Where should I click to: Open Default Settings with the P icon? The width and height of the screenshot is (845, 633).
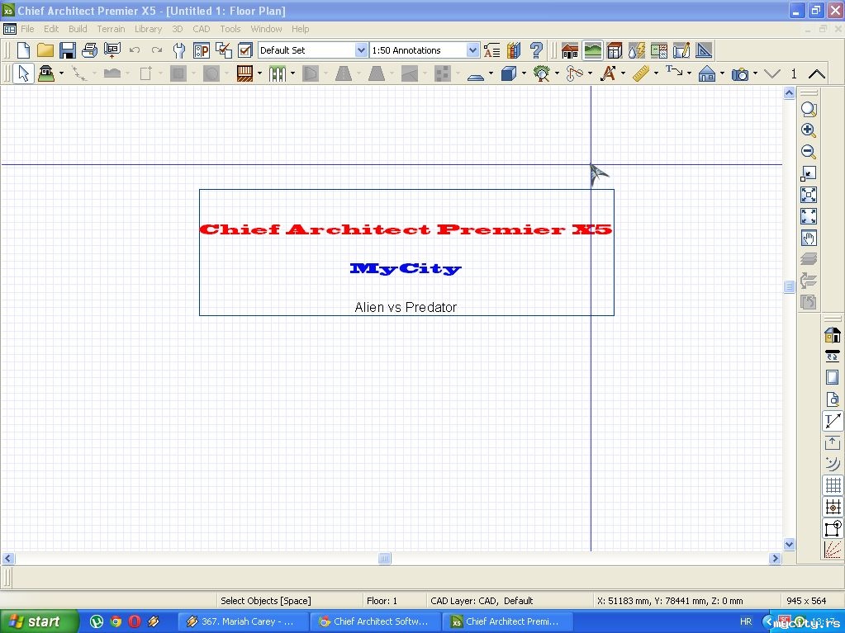tap(201, 50)
